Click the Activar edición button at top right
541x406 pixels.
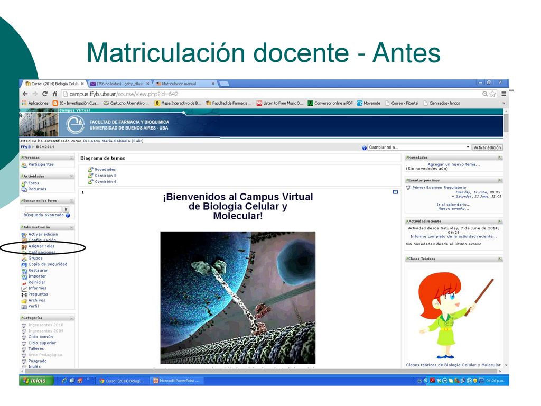pos(487,147)
